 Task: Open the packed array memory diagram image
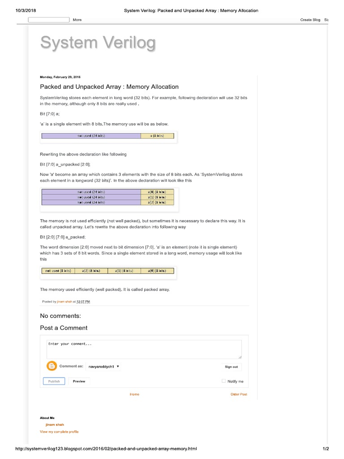click(107, 271)
